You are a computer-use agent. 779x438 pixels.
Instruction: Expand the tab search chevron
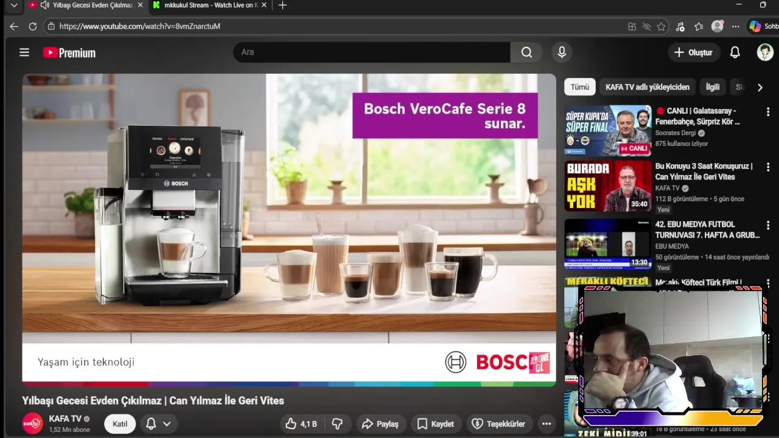click(14, 5)
